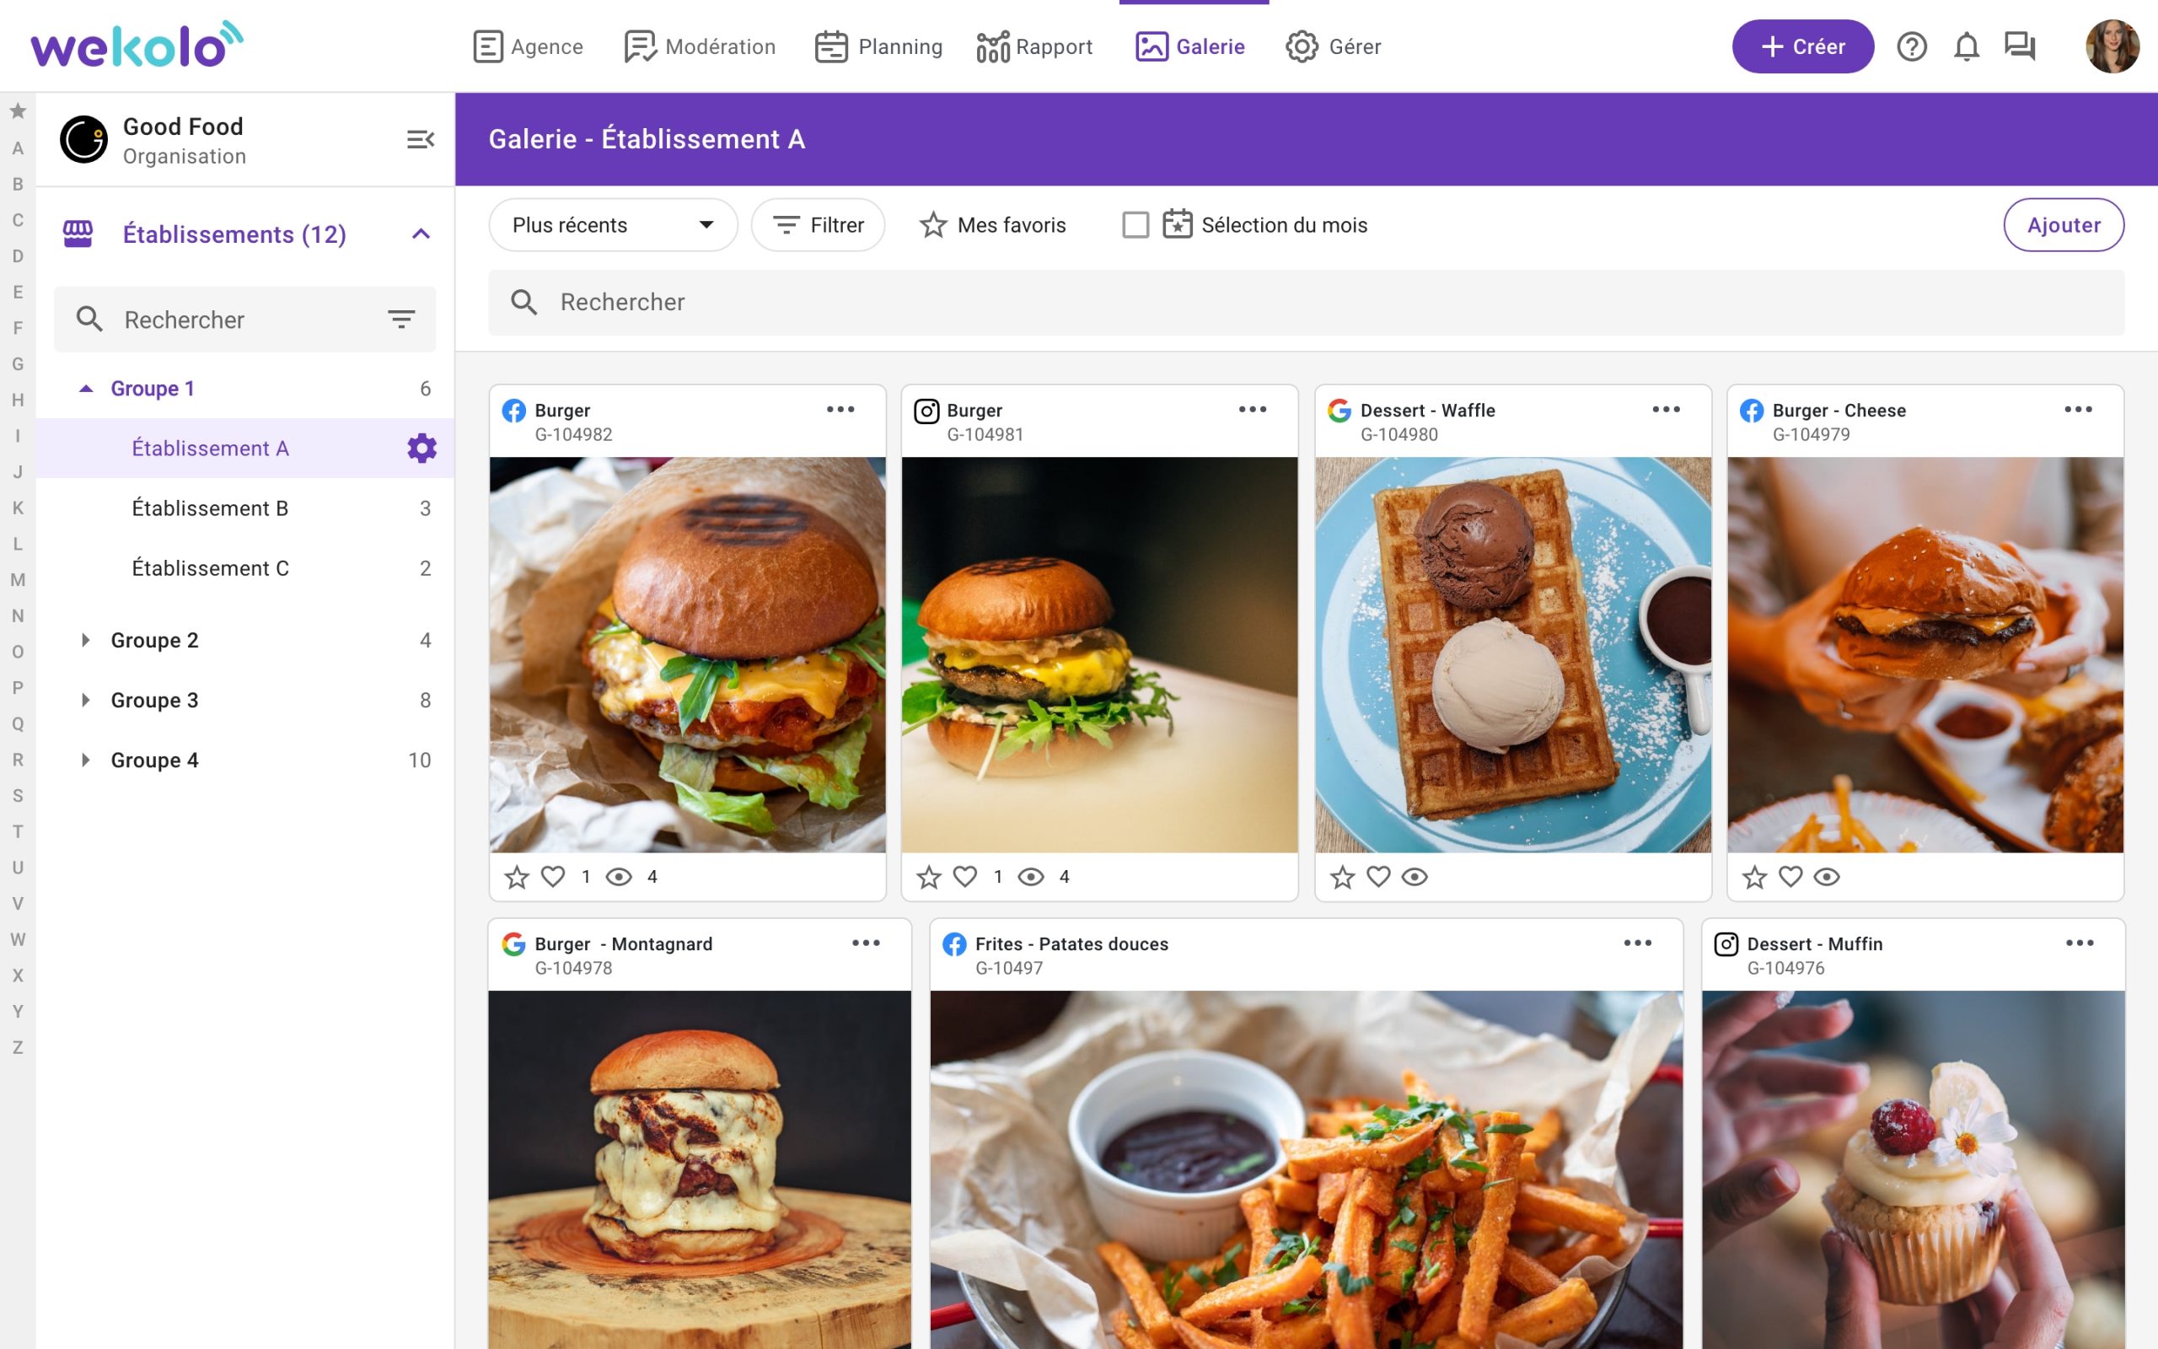
Task: Click search input field in gallery
Action: point(1308,302)
